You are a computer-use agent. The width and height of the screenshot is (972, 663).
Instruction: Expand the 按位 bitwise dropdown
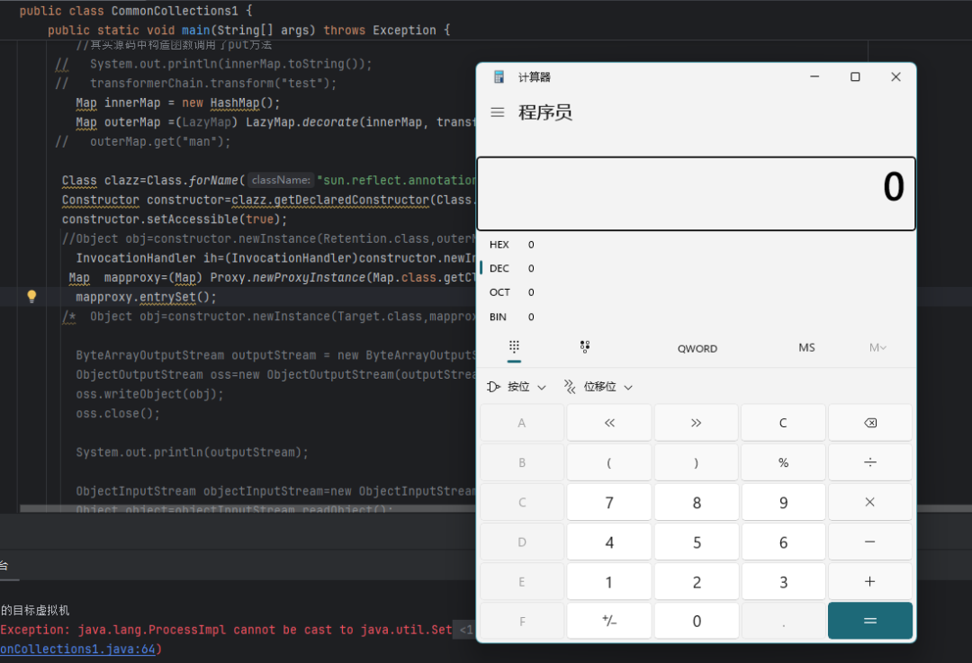click(516, 387)
